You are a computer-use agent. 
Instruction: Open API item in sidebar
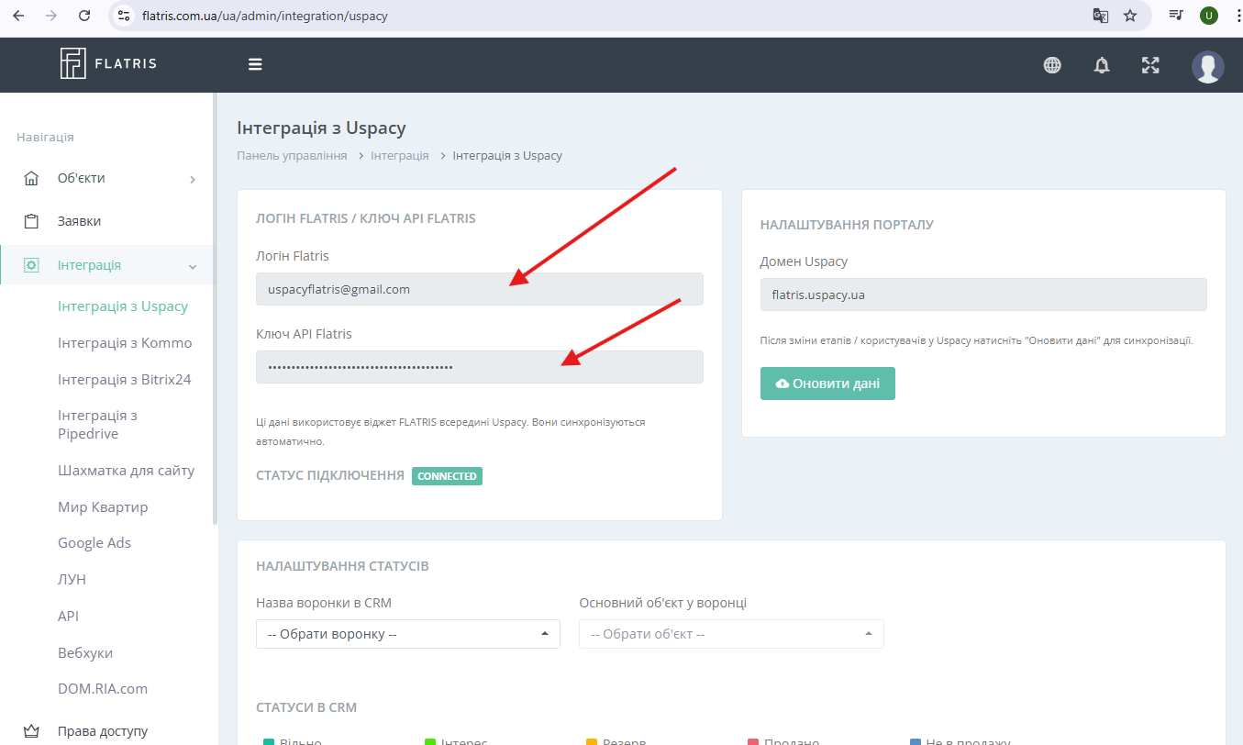tap(69, 616)
